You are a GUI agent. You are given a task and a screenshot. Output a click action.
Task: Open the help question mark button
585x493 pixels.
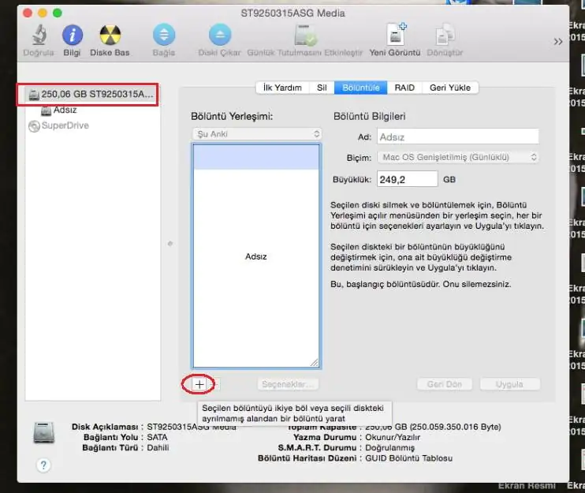[43, 465]
